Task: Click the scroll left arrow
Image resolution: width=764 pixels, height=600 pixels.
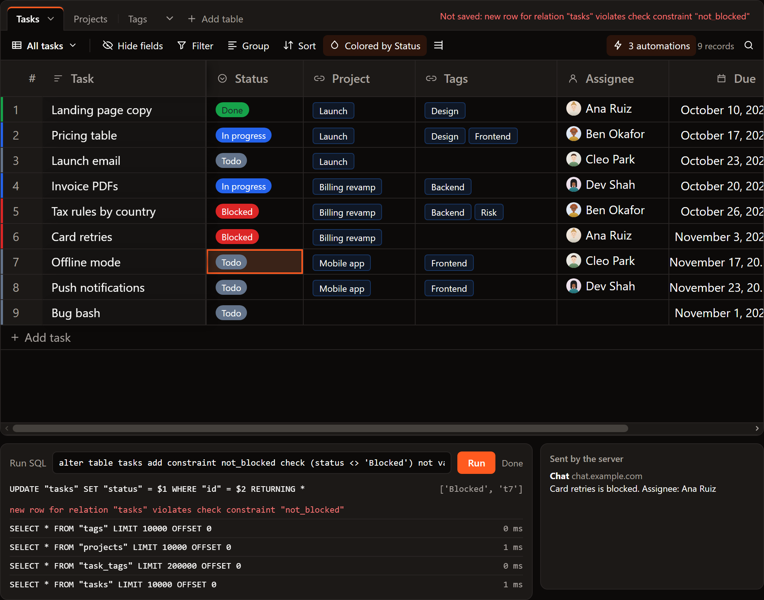Action: (x=7, y=428)
